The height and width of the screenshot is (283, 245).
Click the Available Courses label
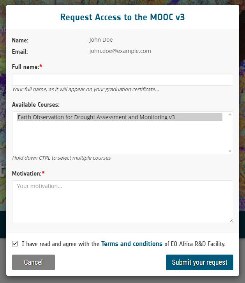(x=36, y=104)
